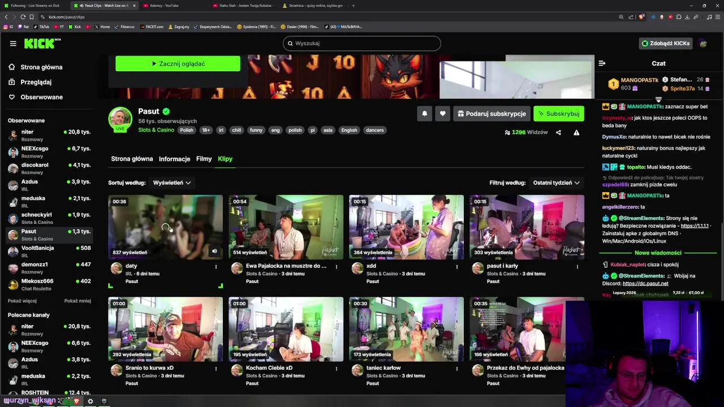Open followed channel 'schneckyirl' in sidebar
The height and width of the screenshot is (407, 724).
coord(49,218)
